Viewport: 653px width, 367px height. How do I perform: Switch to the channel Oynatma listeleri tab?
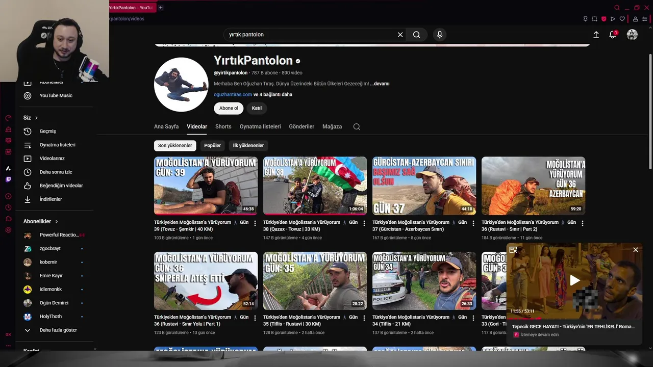[260, 126]
